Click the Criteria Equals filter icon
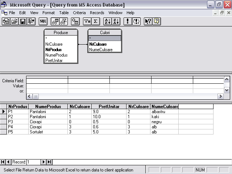Image resolution: width=232 pixels, height=174 pixels. point(87,21)
